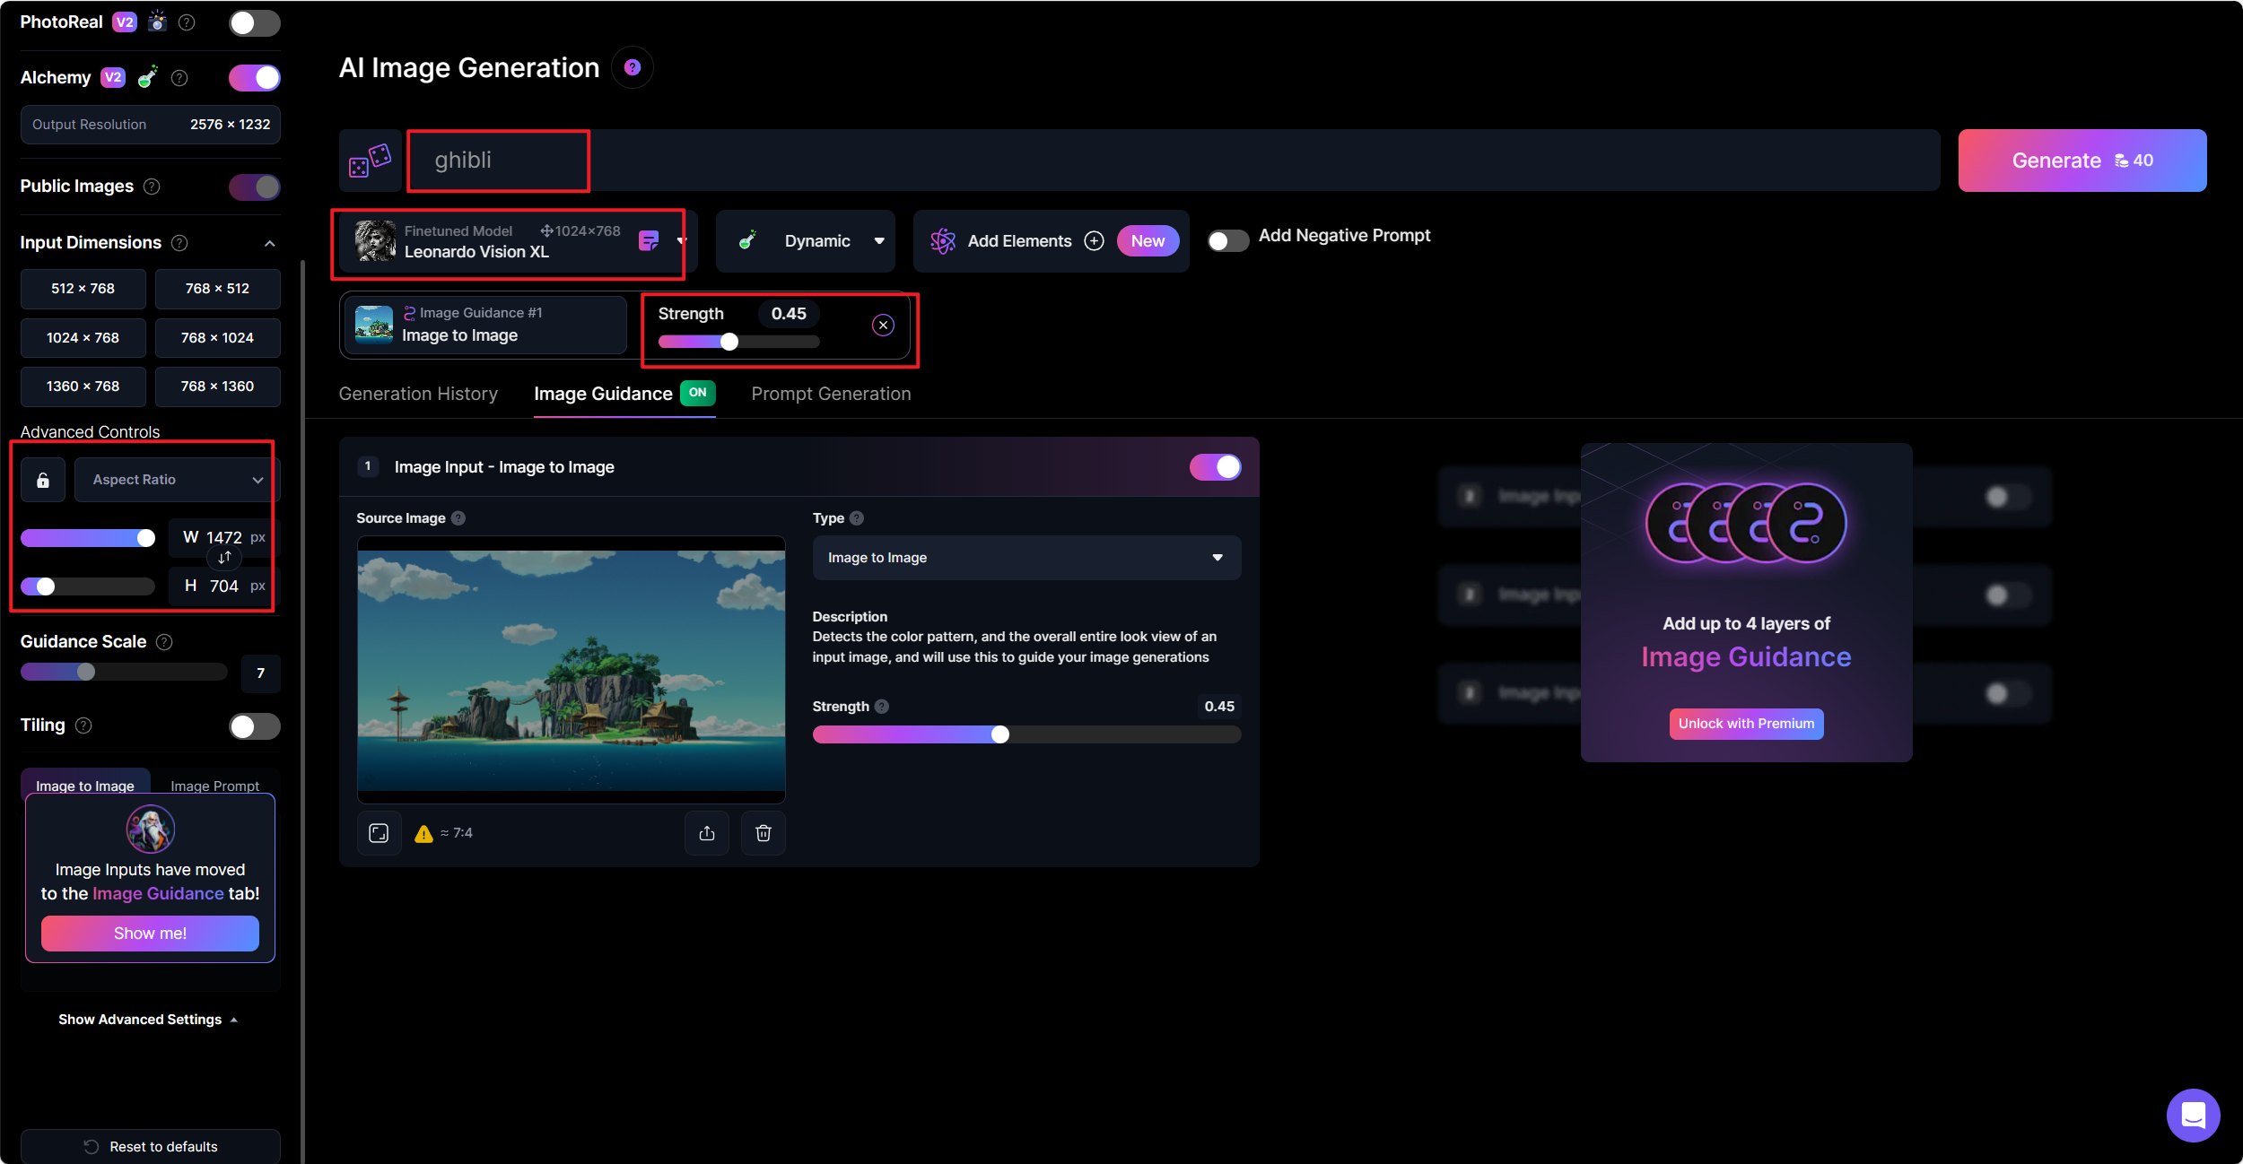Click the New badge on Add Elements
Viewport: 2243px width, 1164px height.
click(x=1148, y=241)
